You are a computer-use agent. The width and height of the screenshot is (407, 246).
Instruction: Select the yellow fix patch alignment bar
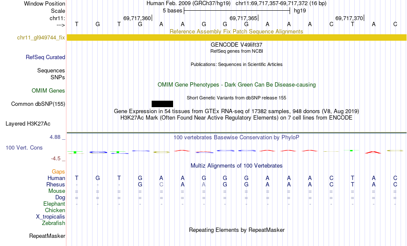coord(236,37)
